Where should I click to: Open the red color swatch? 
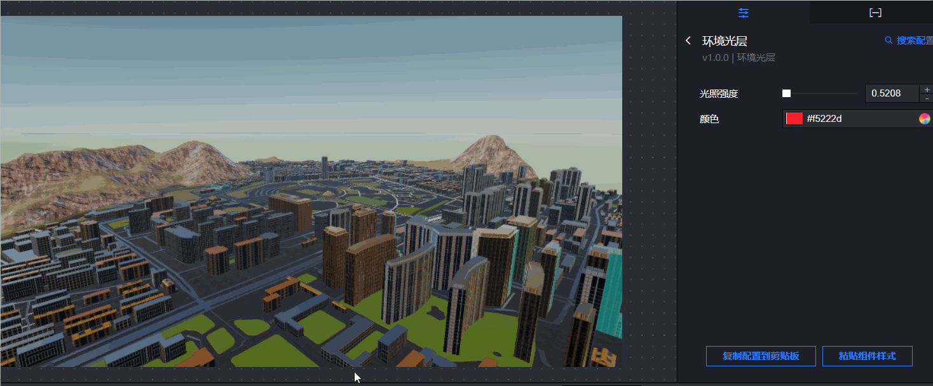(x=794, y=119)
